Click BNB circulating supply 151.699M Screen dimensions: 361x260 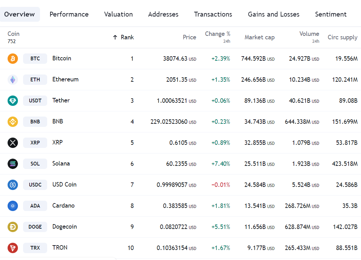click(345, 122)
